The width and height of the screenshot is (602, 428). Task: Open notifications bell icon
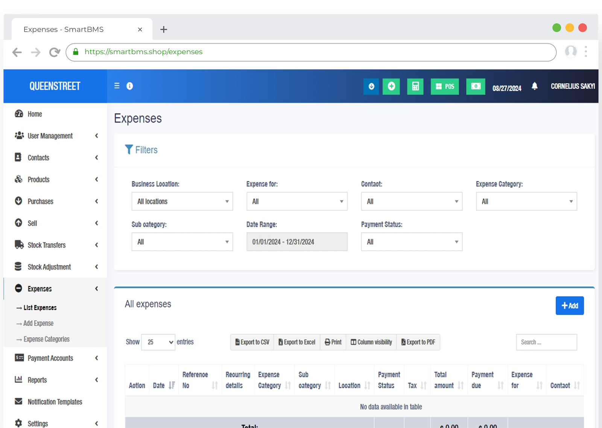(534, 86)
